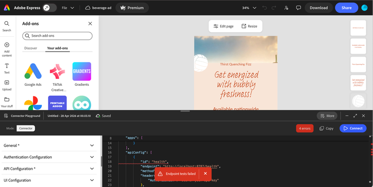373x187 pixels.
Task: Minimize the Connector Playground panel
Action: (347, 116)
